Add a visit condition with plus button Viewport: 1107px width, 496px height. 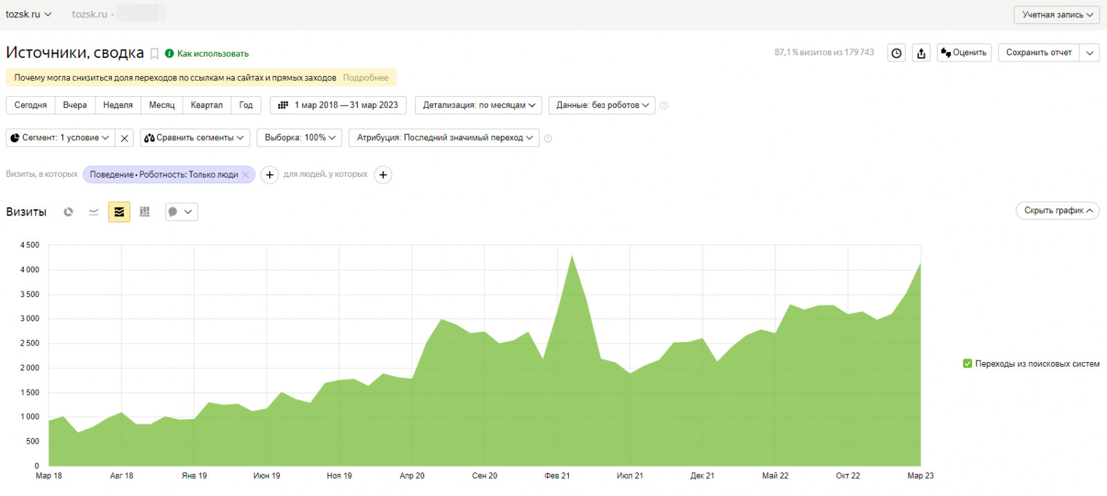270,175
